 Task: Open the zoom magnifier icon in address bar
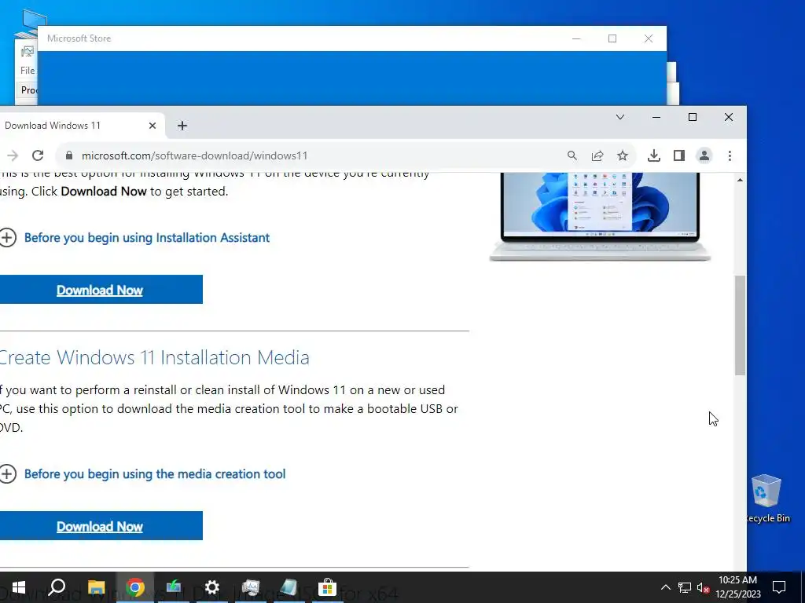pyautogui.click(x=572, y=155)
